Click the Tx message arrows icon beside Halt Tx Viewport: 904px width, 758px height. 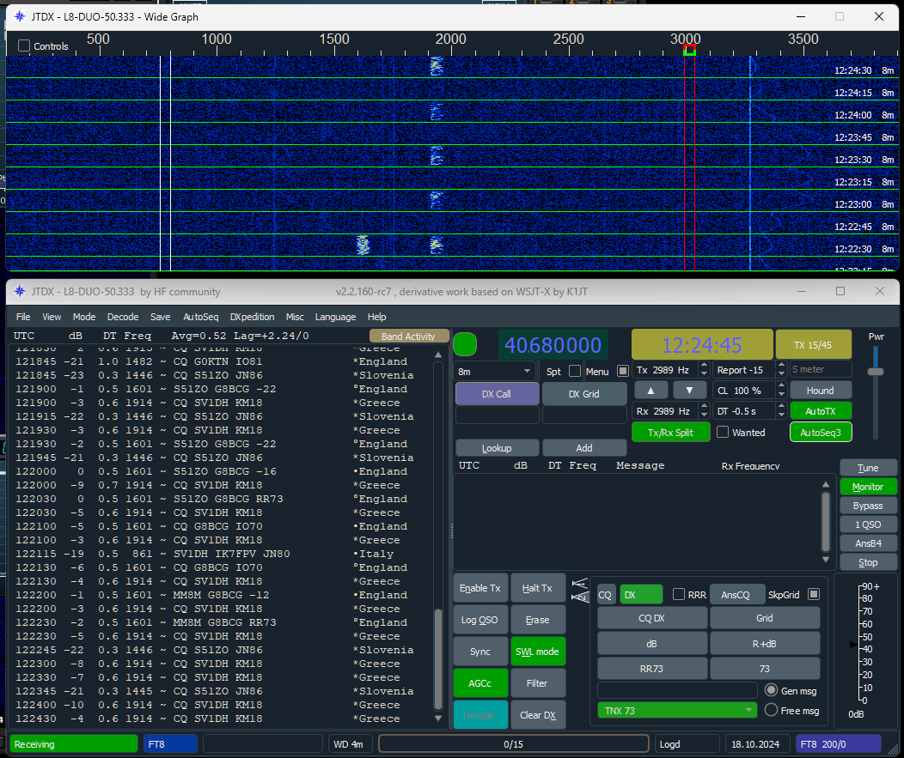pos(579,590)
